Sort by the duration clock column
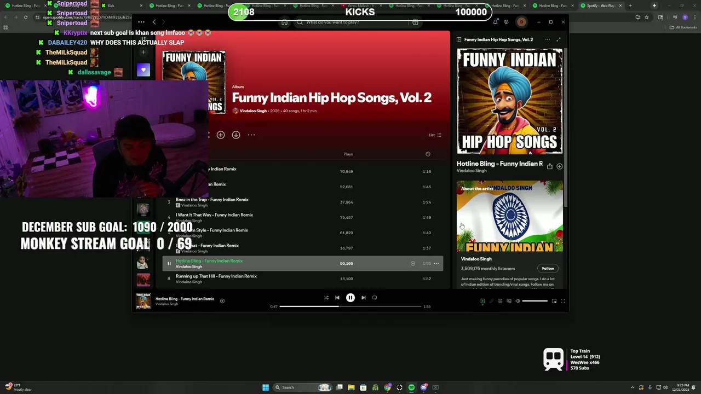This screenshot has width=701, height=394. [428, 154]
